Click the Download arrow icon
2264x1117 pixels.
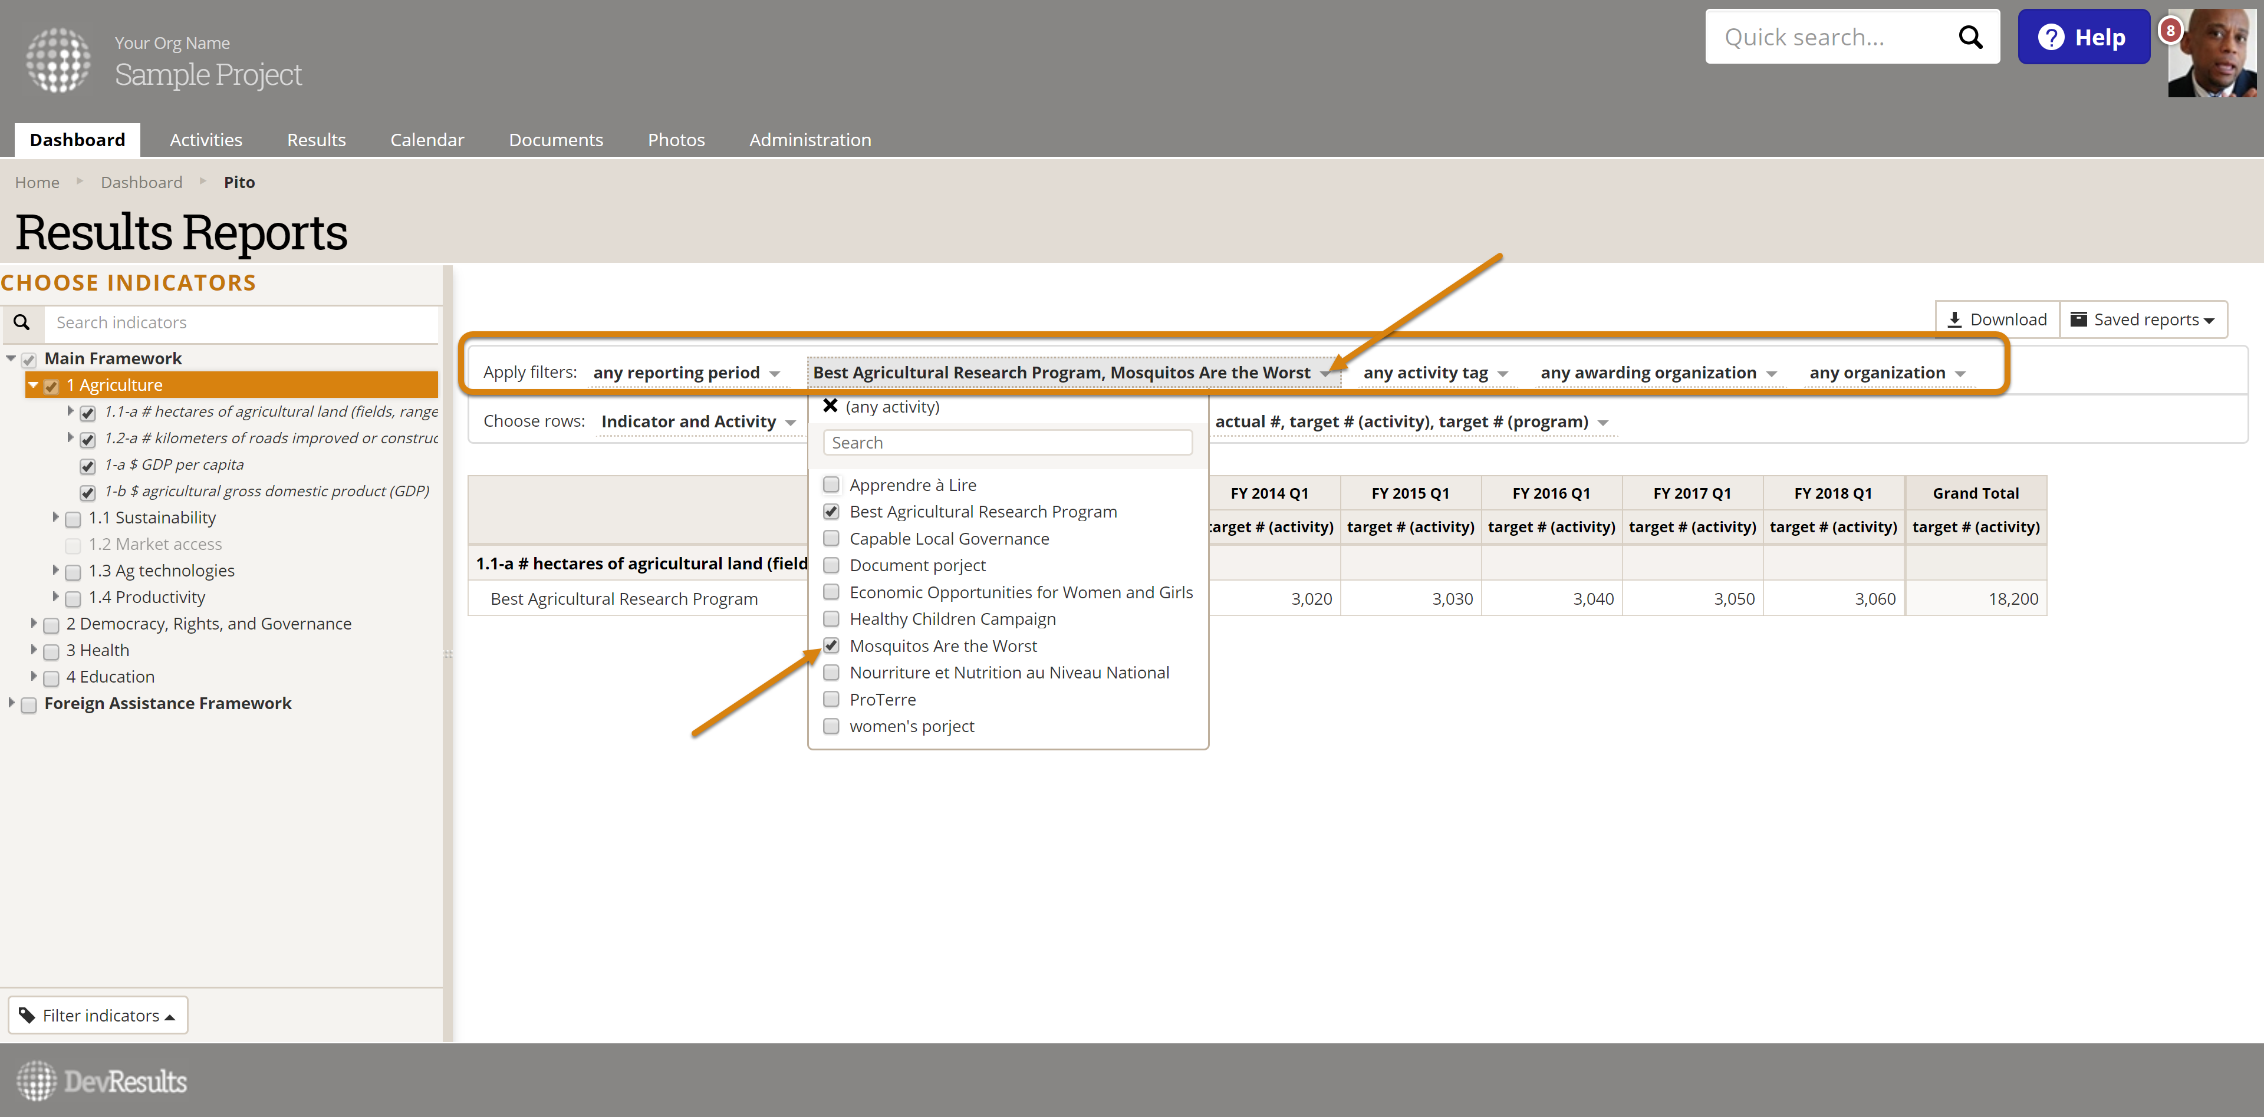(x=1954, y=320)
